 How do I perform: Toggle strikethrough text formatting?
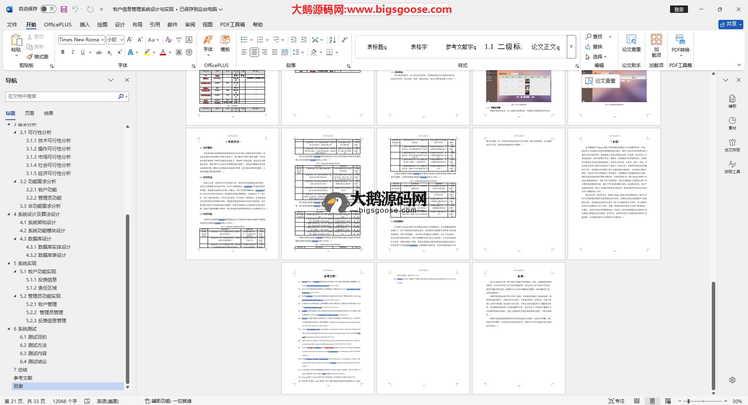99,52
